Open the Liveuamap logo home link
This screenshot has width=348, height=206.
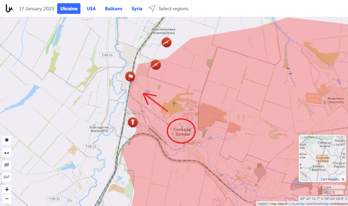9,8
